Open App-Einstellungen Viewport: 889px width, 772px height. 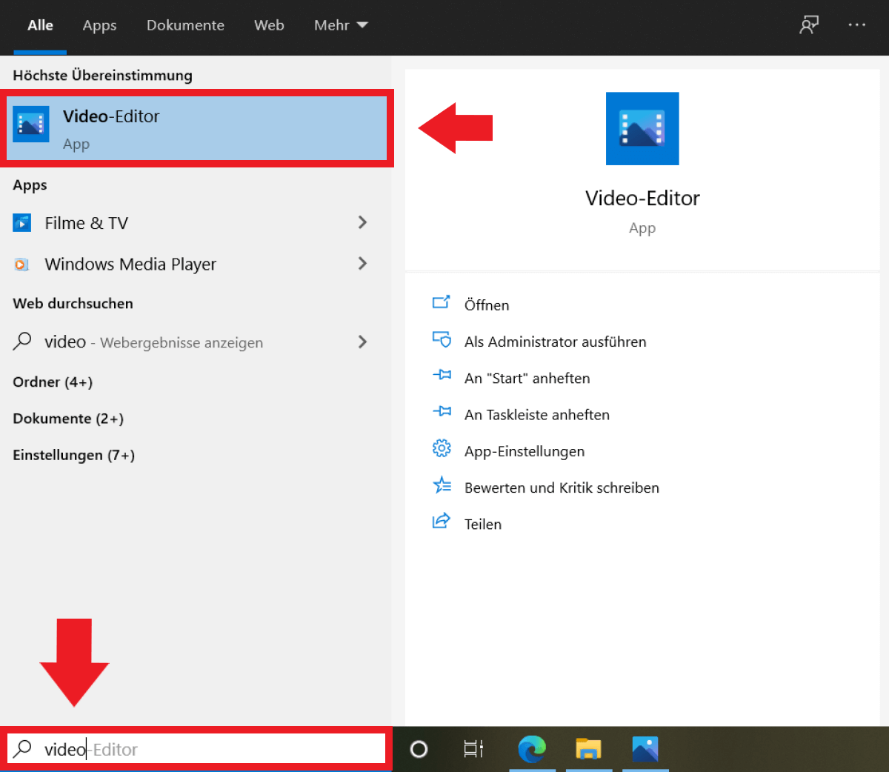(x=524, y=451)
